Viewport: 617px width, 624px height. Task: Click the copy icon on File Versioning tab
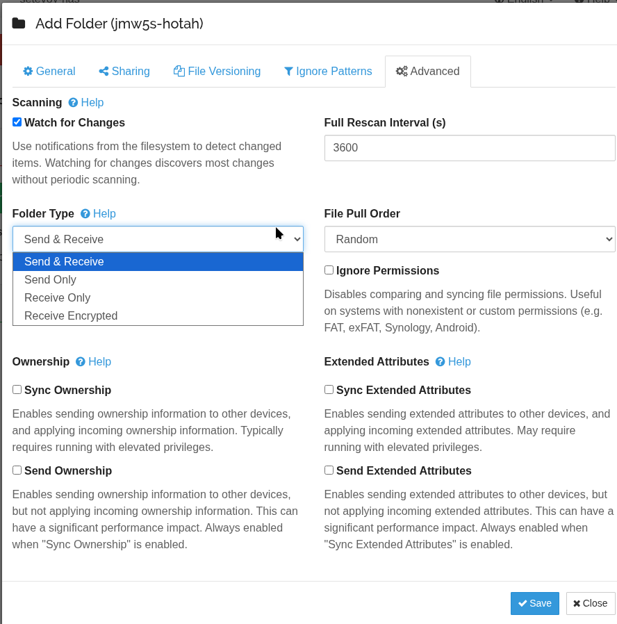point(179,72)
